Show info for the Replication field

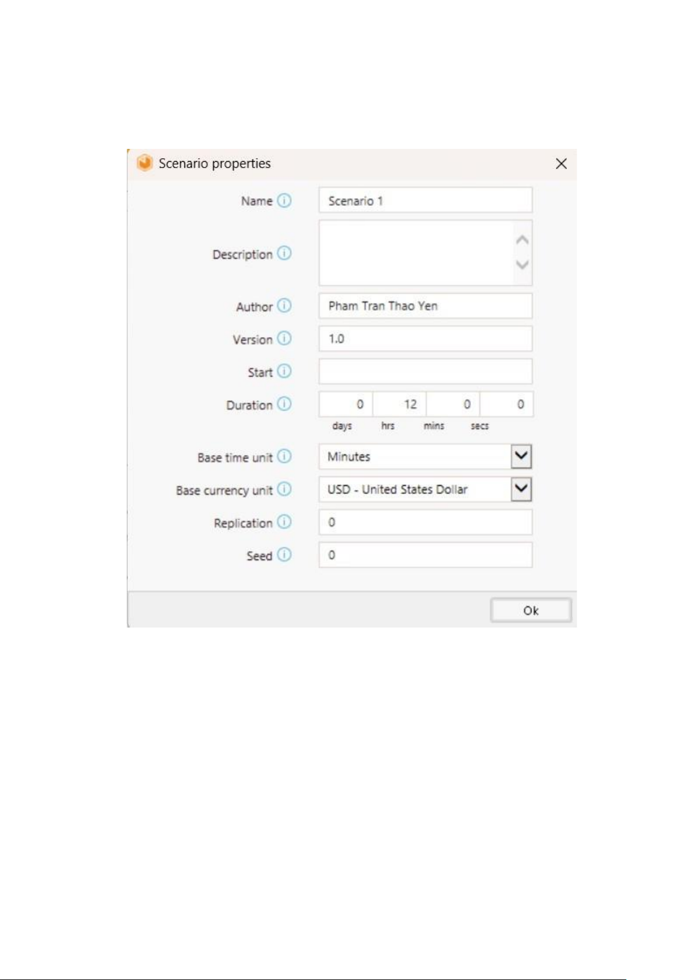[284, 522]
